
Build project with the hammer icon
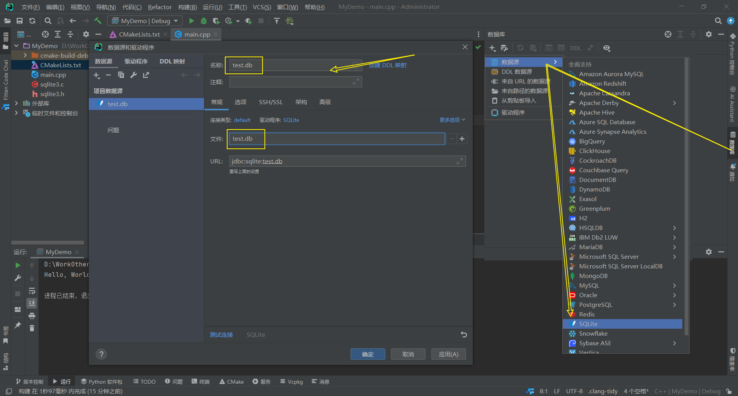tap(98, 21)
